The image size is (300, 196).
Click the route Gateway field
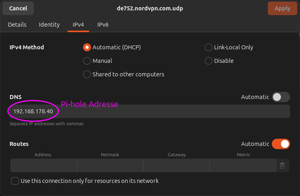176,165
